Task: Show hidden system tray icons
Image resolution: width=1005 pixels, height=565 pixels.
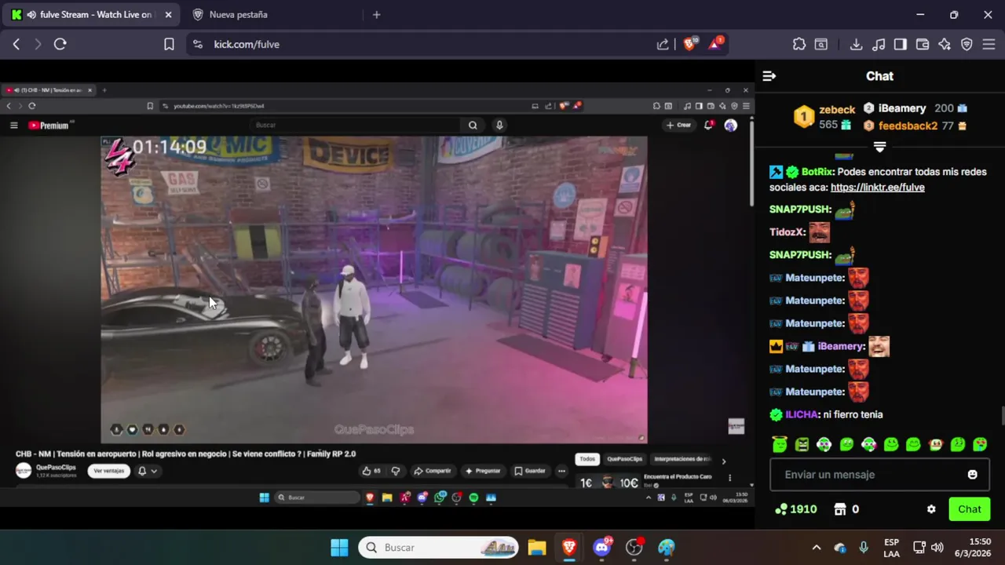Action: [817, 547]
